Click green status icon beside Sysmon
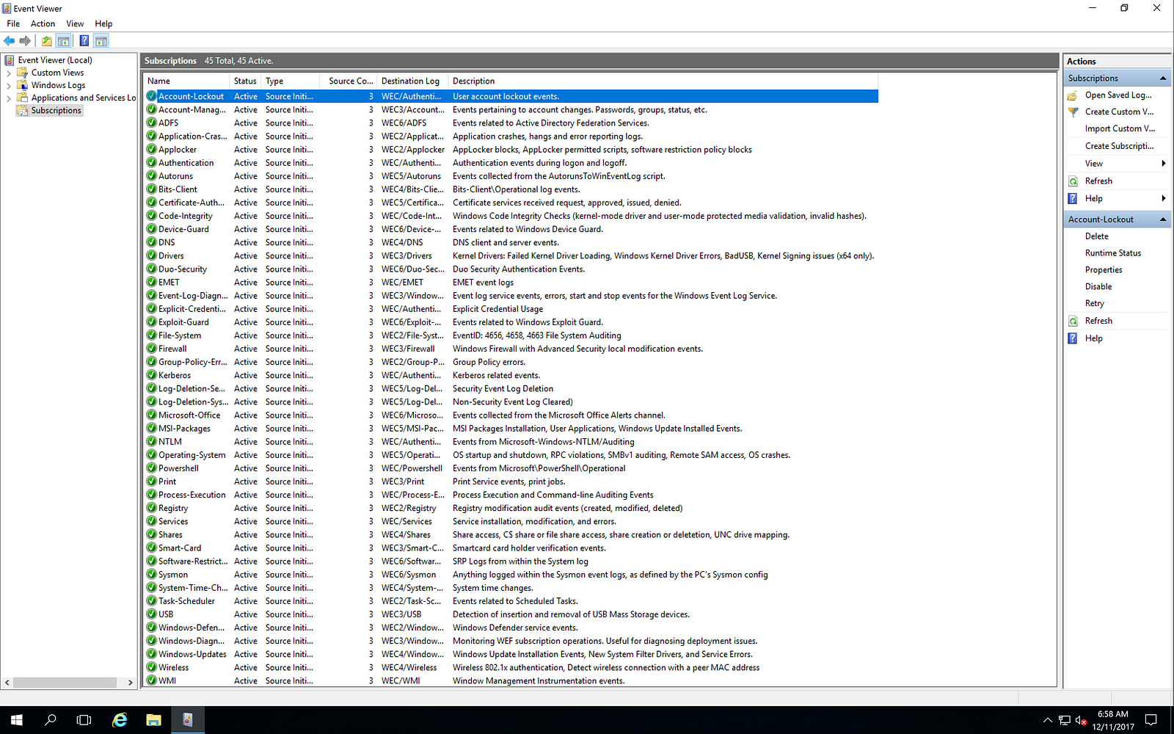The height and width of the screenshot is (734, 1174). (x=151, y=575)
